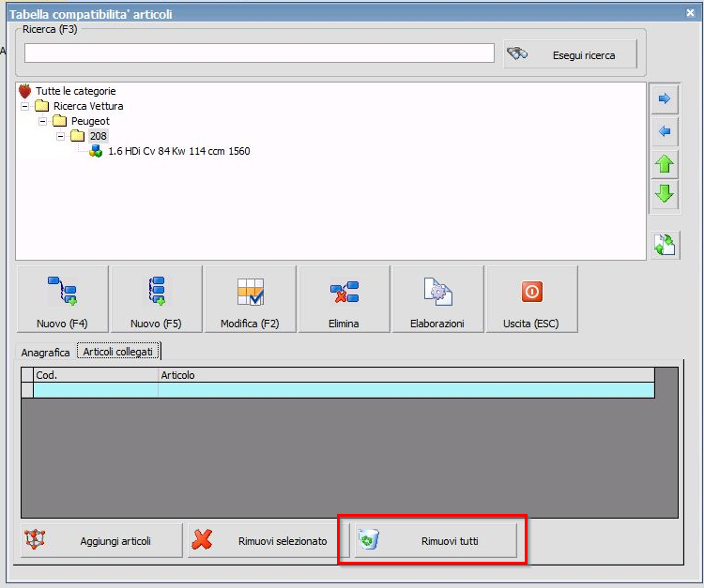
Task: Close the Tabella compatibilita' articoli window
Action: pos(691,13)
